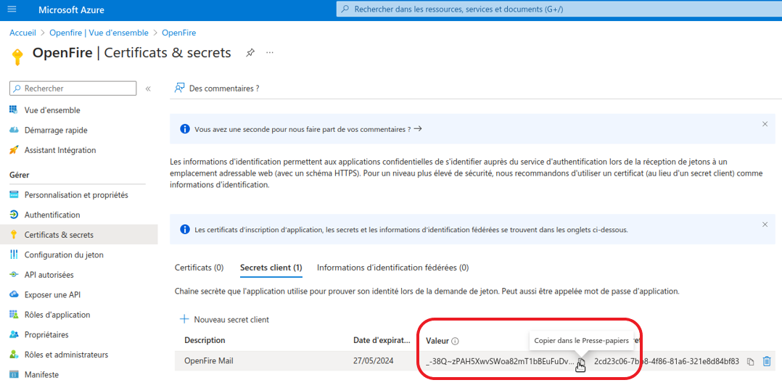Open Vue d'ensemble in sidebar
This screenshot has height=388, width=782.
(52, 110)
